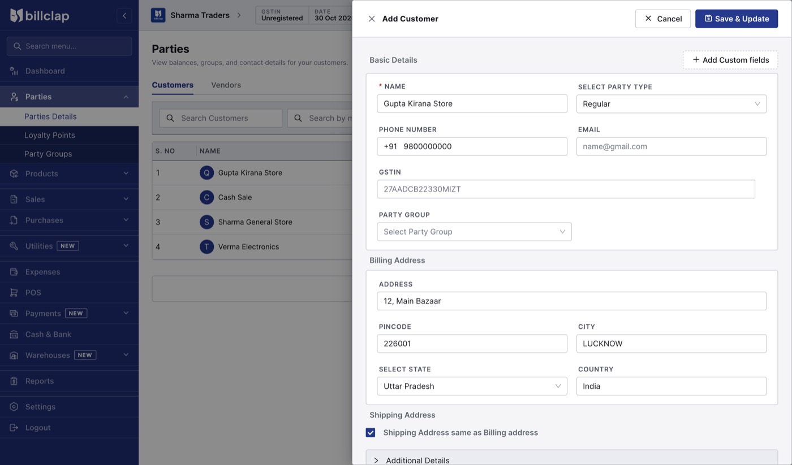Click the Address input field
Viewport: 792px width, 465px height.
click(572, 301)
